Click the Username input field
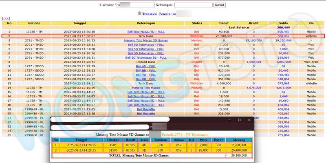 click(135, 5)
